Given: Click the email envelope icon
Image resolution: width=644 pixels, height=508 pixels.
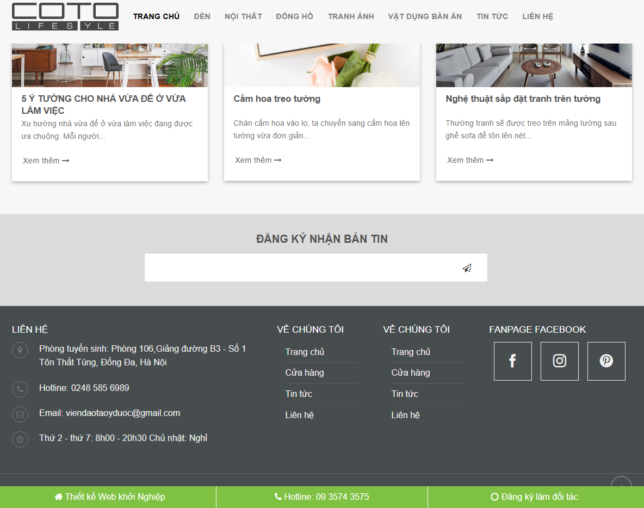Looking at the screenshot, I should (20, 414).
